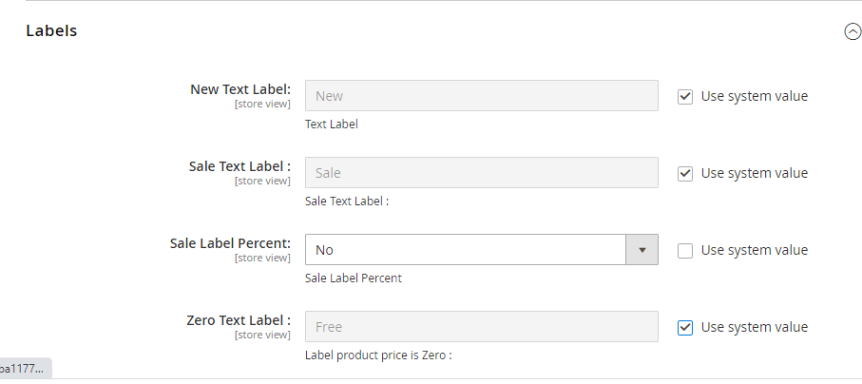Click the 'Sale Label Percent:' field label

[x=230, y=243]
